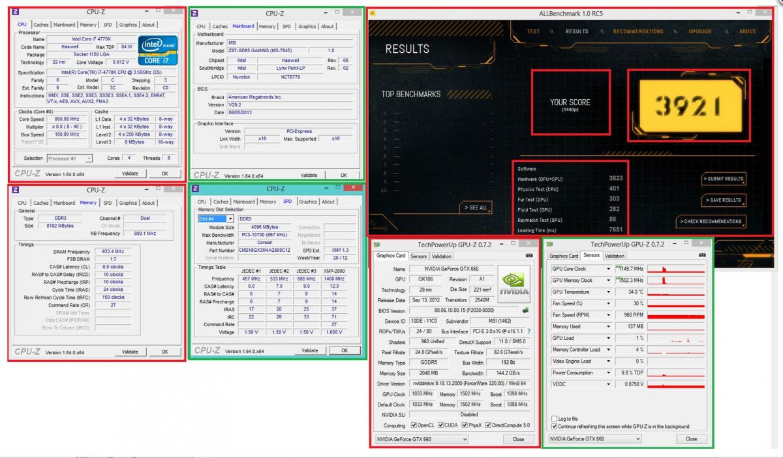Screen dimensions: 783x458
Task: Click CPU-Z title icon in SPD slot window
Action: tap(196, 189)
